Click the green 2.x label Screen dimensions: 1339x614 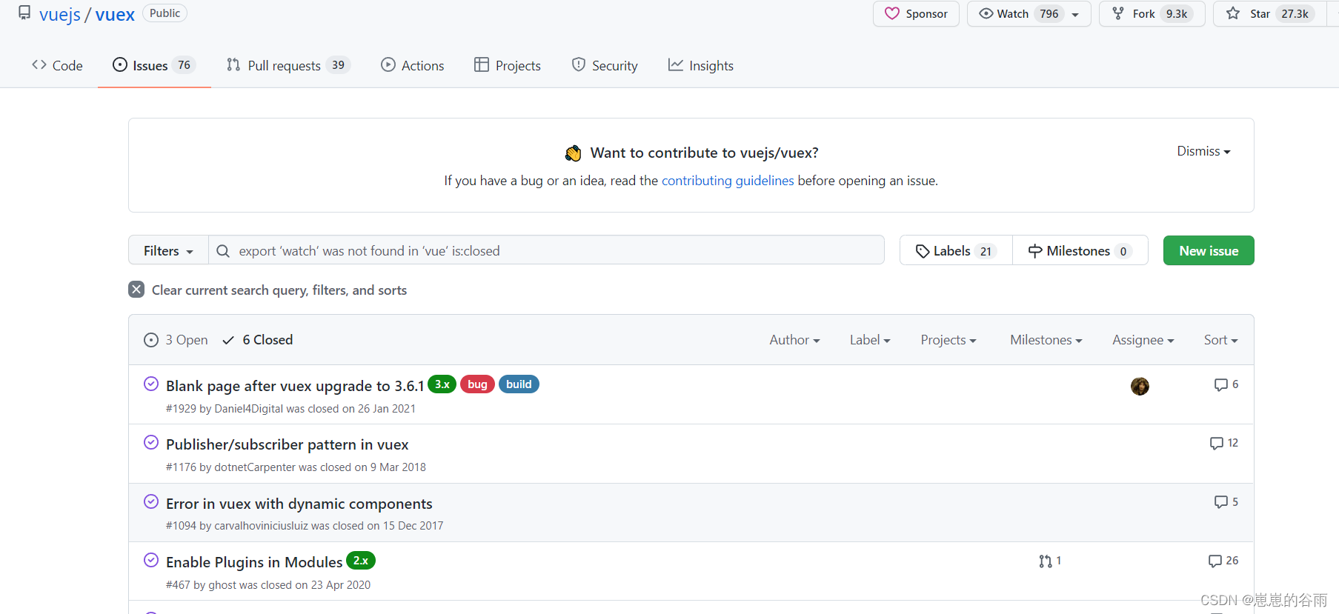[x=361, y=561]
